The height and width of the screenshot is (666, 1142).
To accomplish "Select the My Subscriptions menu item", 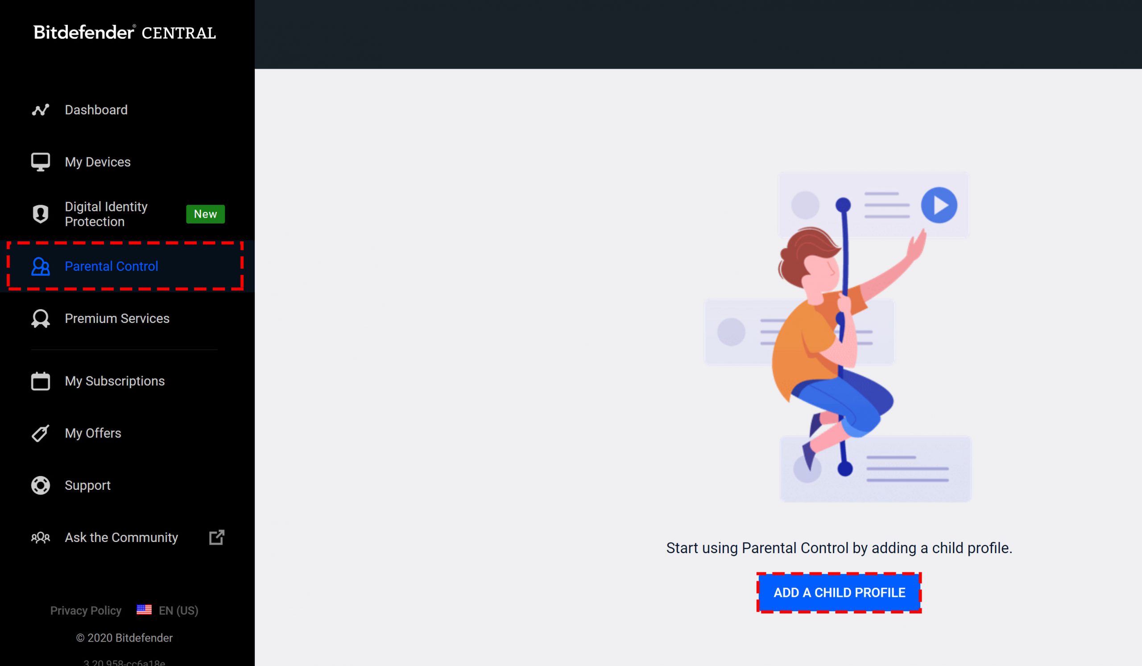I will pyautogui.click(x=114, y=381).
